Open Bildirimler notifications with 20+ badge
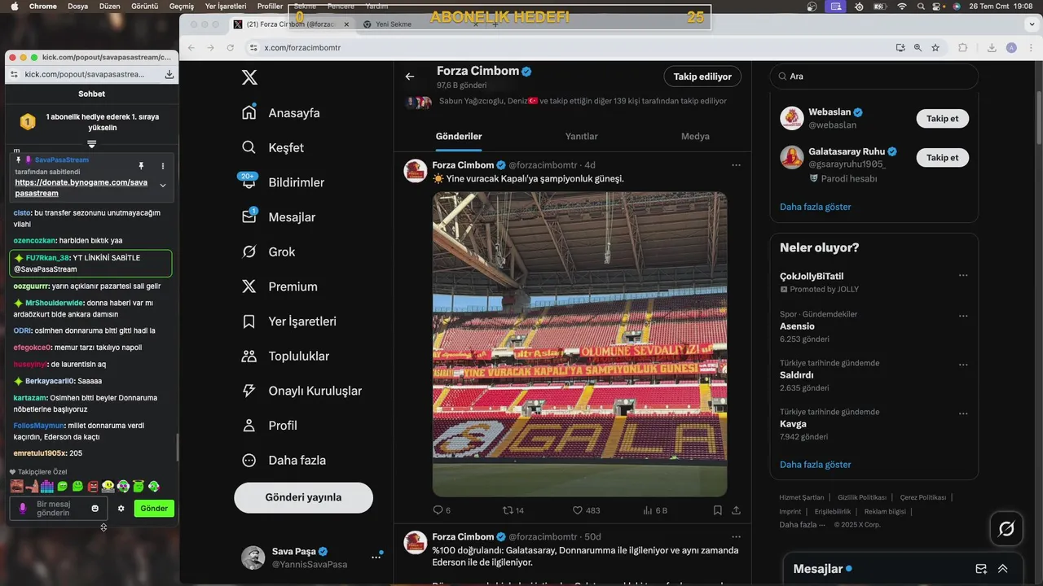The image size is (1043, 586). [x=283, y=182]
